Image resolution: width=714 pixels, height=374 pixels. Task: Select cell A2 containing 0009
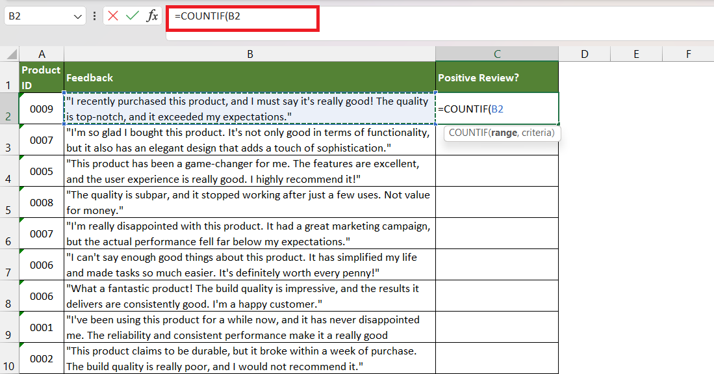click(42, 109)
